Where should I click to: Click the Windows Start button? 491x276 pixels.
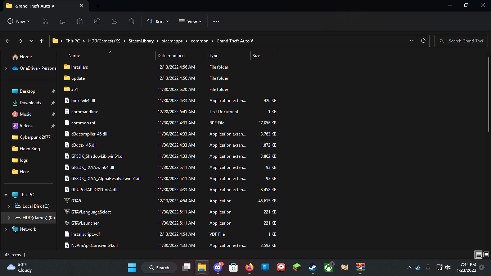pyautogui.click(x=132, y=267)
